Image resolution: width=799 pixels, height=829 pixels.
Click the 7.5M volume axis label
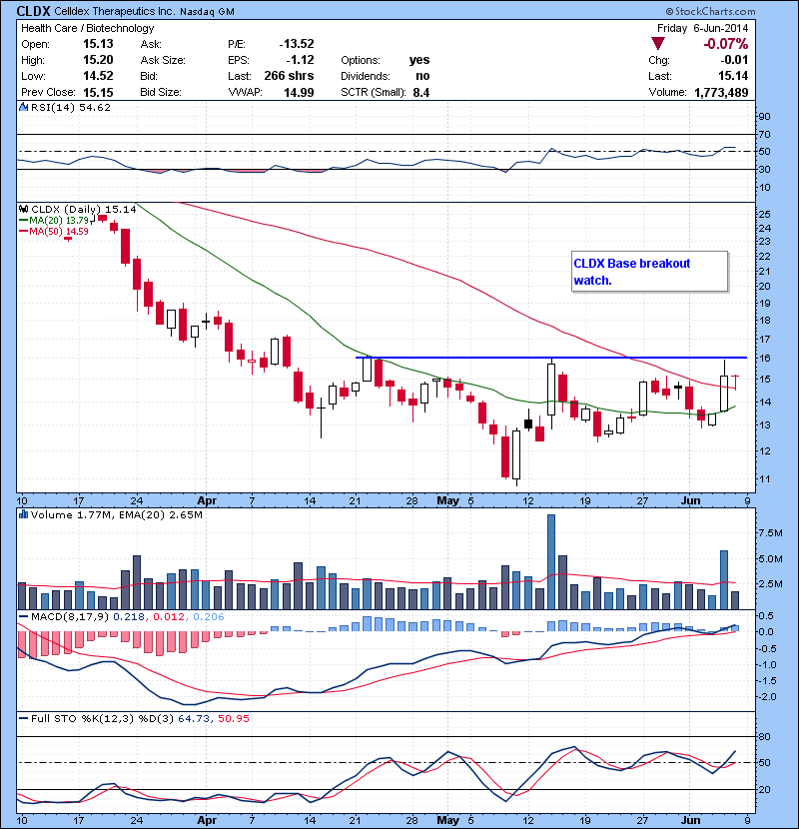[x=771, y=533]
